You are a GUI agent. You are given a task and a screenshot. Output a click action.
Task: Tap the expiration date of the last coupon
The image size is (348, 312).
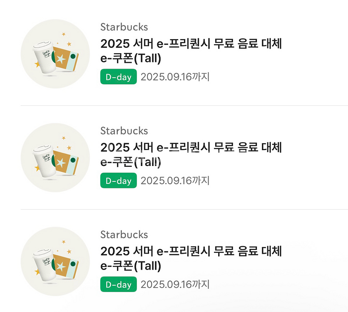click(174, 285)
